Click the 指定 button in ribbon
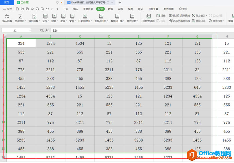 [161, 16]
